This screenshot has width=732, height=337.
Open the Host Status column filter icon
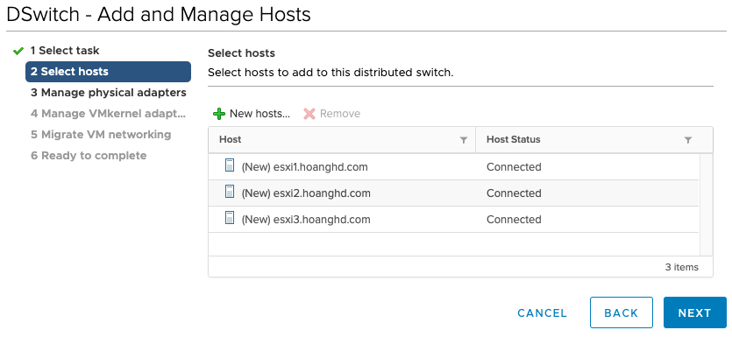(687, 140)
